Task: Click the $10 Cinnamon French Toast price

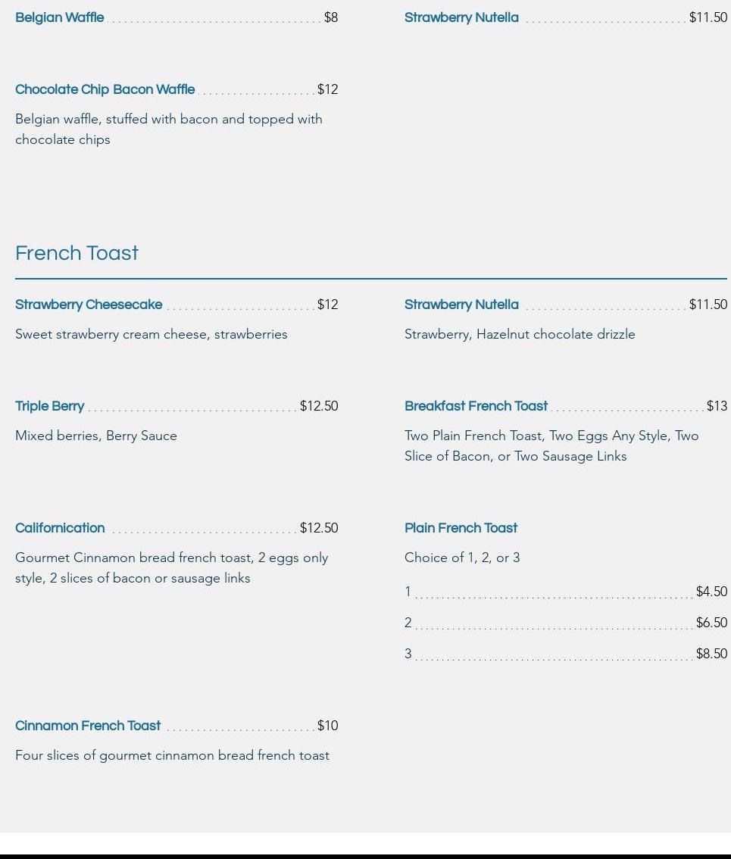Action: point(327,726)
